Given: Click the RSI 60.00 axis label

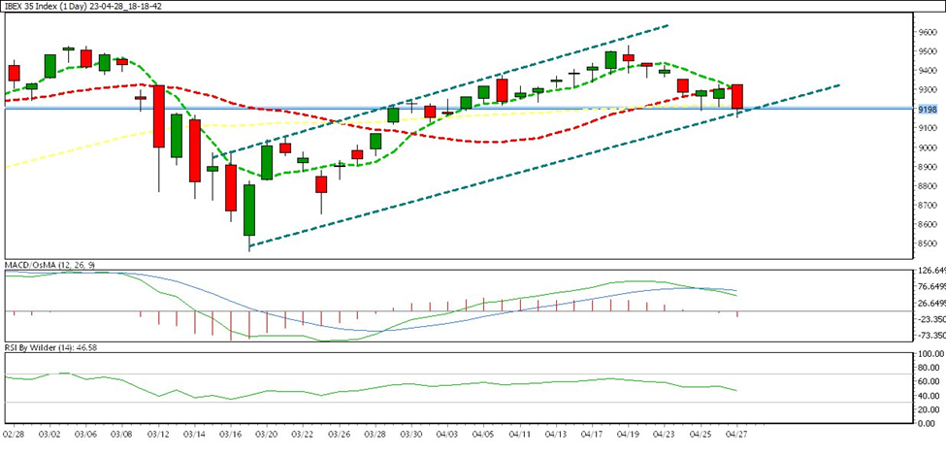Looking at the screenshot, I should (x=931, y=381).
